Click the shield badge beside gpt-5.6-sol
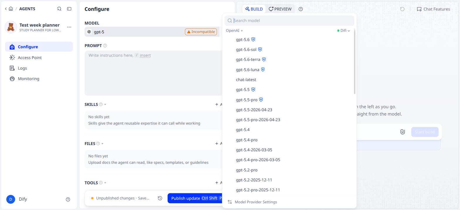Image resolution: width=460 pixels, height=210 pixels. (260, 49)
